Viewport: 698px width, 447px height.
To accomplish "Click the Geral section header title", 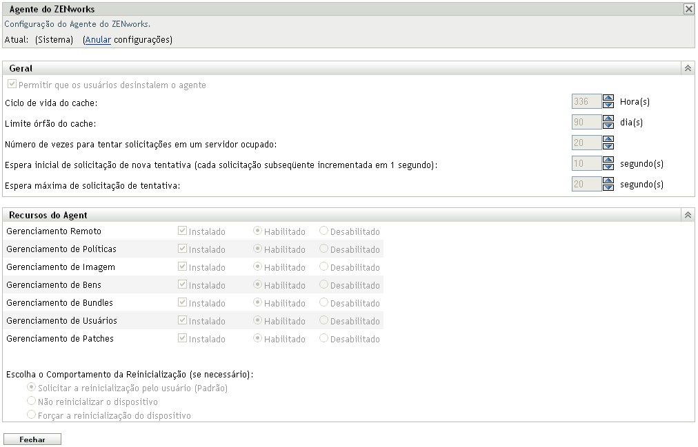I will coord(21,68).
